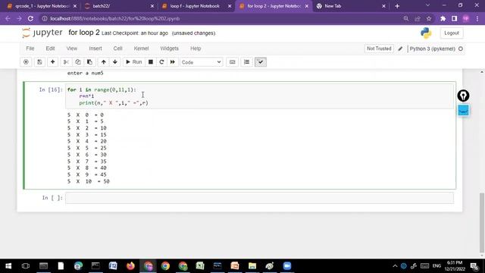
Task: Open the Widgets menu
Action: point(169,49)
